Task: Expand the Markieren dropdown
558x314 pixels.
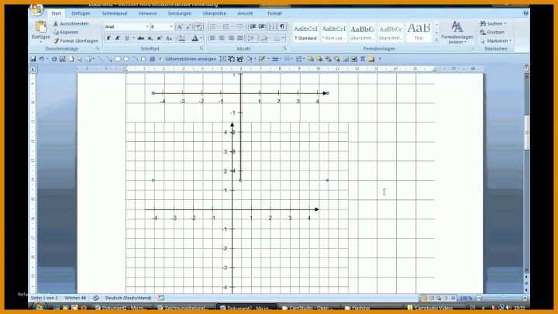Action: pos(510,41)
